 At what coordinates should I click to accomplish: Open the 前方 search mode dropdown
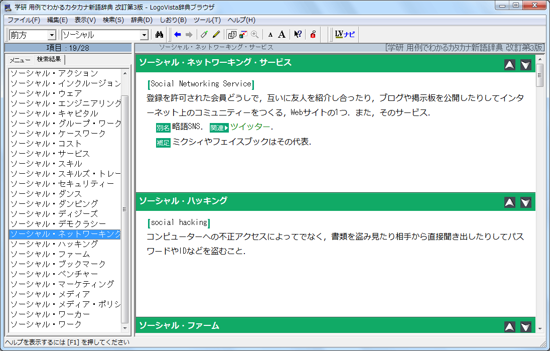[x=51, y=35]
